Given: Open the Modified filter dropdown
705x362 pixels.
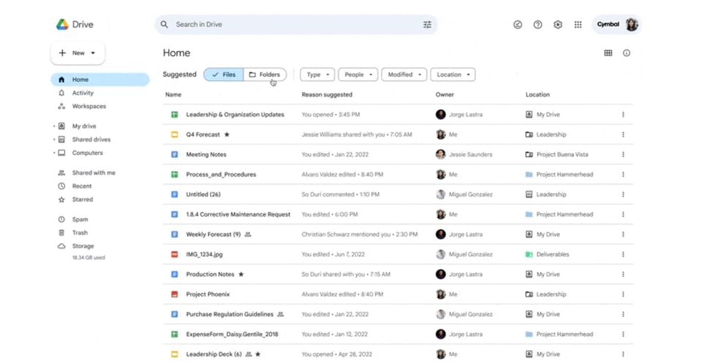Looking at the screenshot, I should tap(404, 74).
